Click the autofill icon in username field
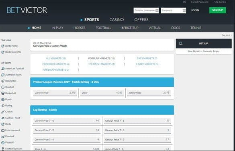 [x=157, y=10]
